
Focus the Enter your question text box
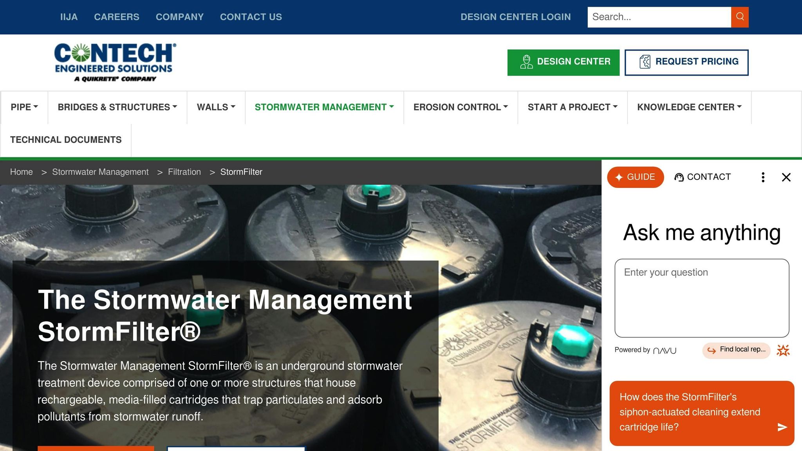point(702,298)
